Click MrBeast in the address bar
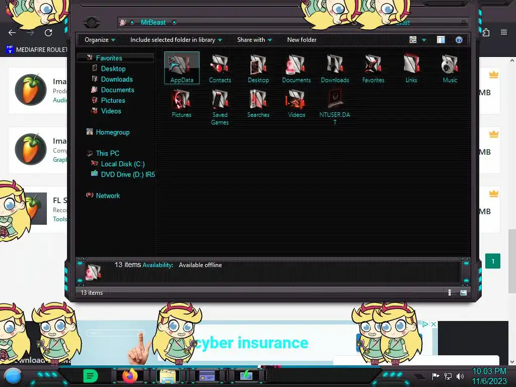 (x=153, y=22)
